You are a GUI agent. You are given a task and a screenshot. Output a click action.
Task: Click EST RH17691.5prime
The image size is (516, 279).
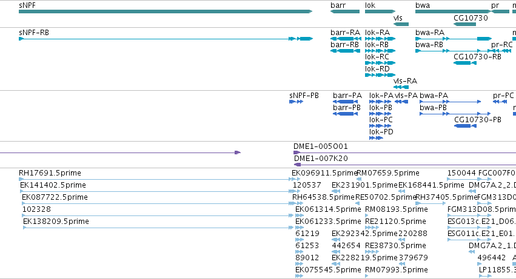50,173
